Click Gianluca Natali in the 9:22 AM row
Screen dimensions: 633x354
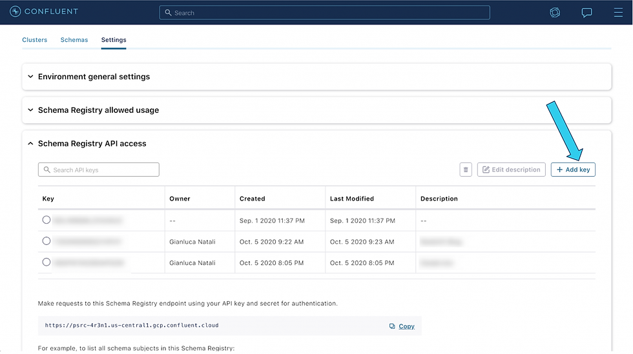pos(192,242)
